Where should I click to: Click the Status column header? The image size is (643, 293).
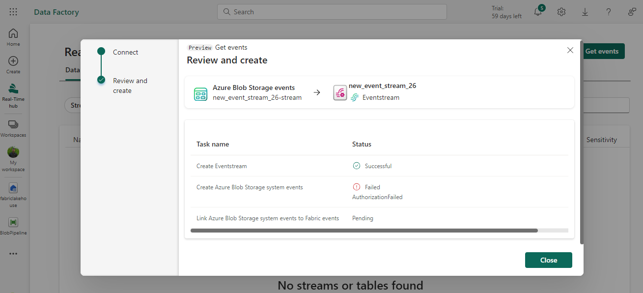pos(362,144)
